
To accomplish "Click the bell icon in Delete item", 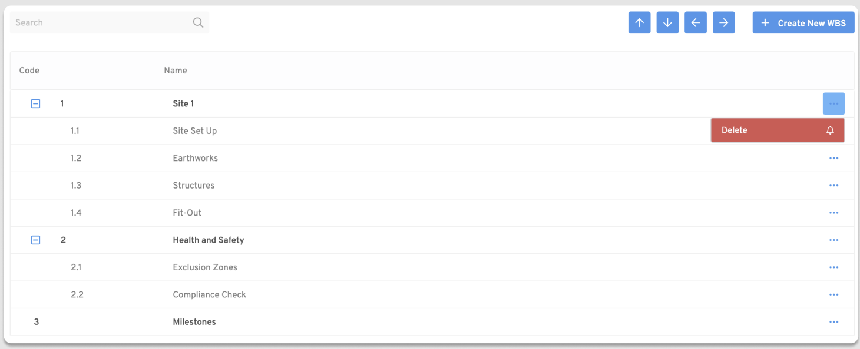I will click(x=830, y=130).
